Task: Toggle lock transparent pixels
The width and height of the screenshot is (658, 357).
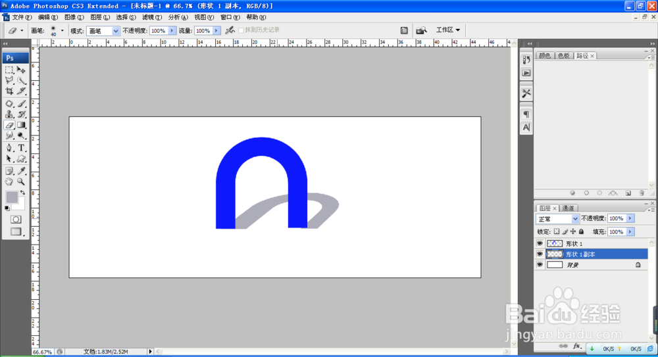Action: point(557,231)
